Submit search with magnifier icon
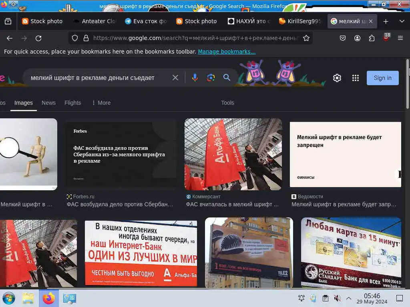The height and width of the screenshot is (307, 410). 227,77
